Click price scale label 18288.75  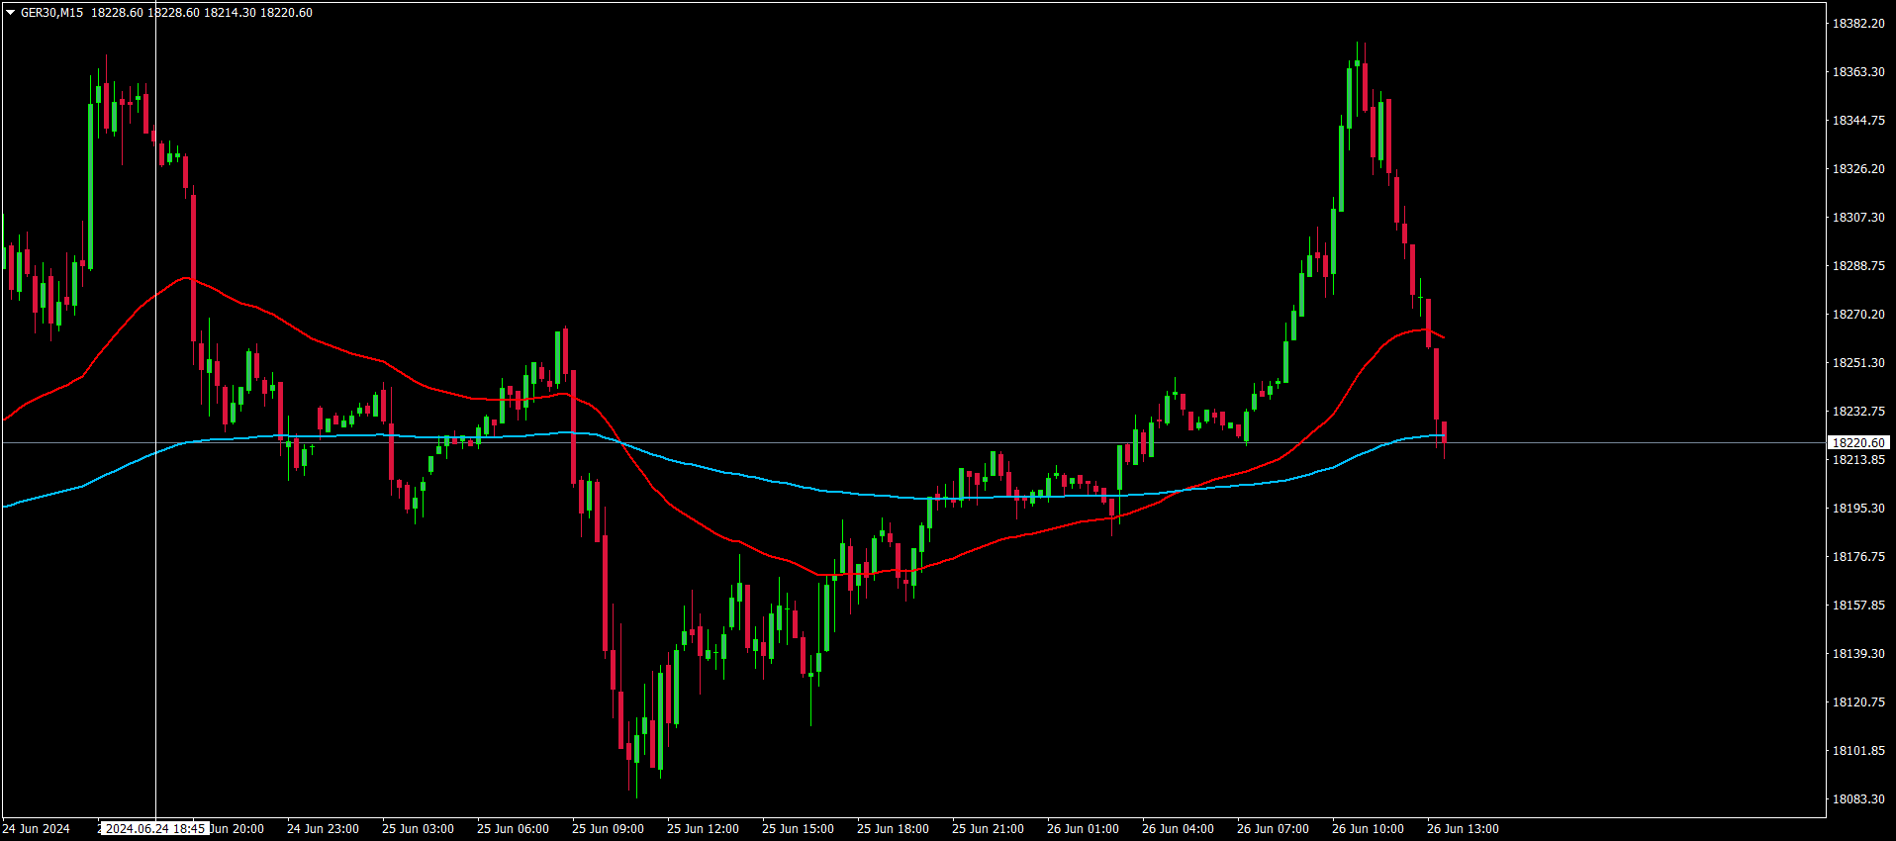[1858, 266]
